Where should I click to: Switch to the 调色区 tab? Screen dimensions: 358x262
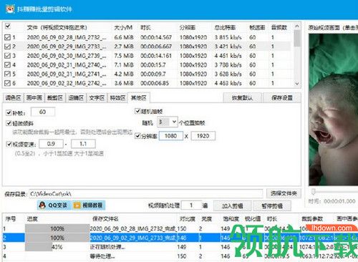[x=13, y=97]
